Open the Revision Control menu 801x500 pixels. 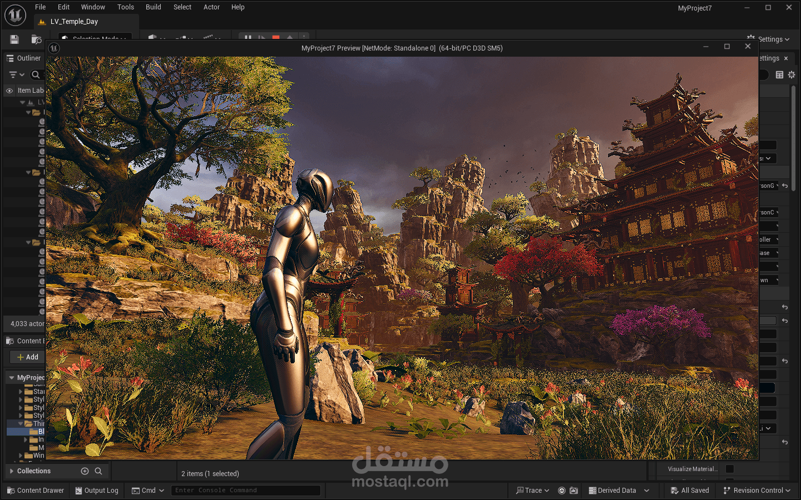756,491
